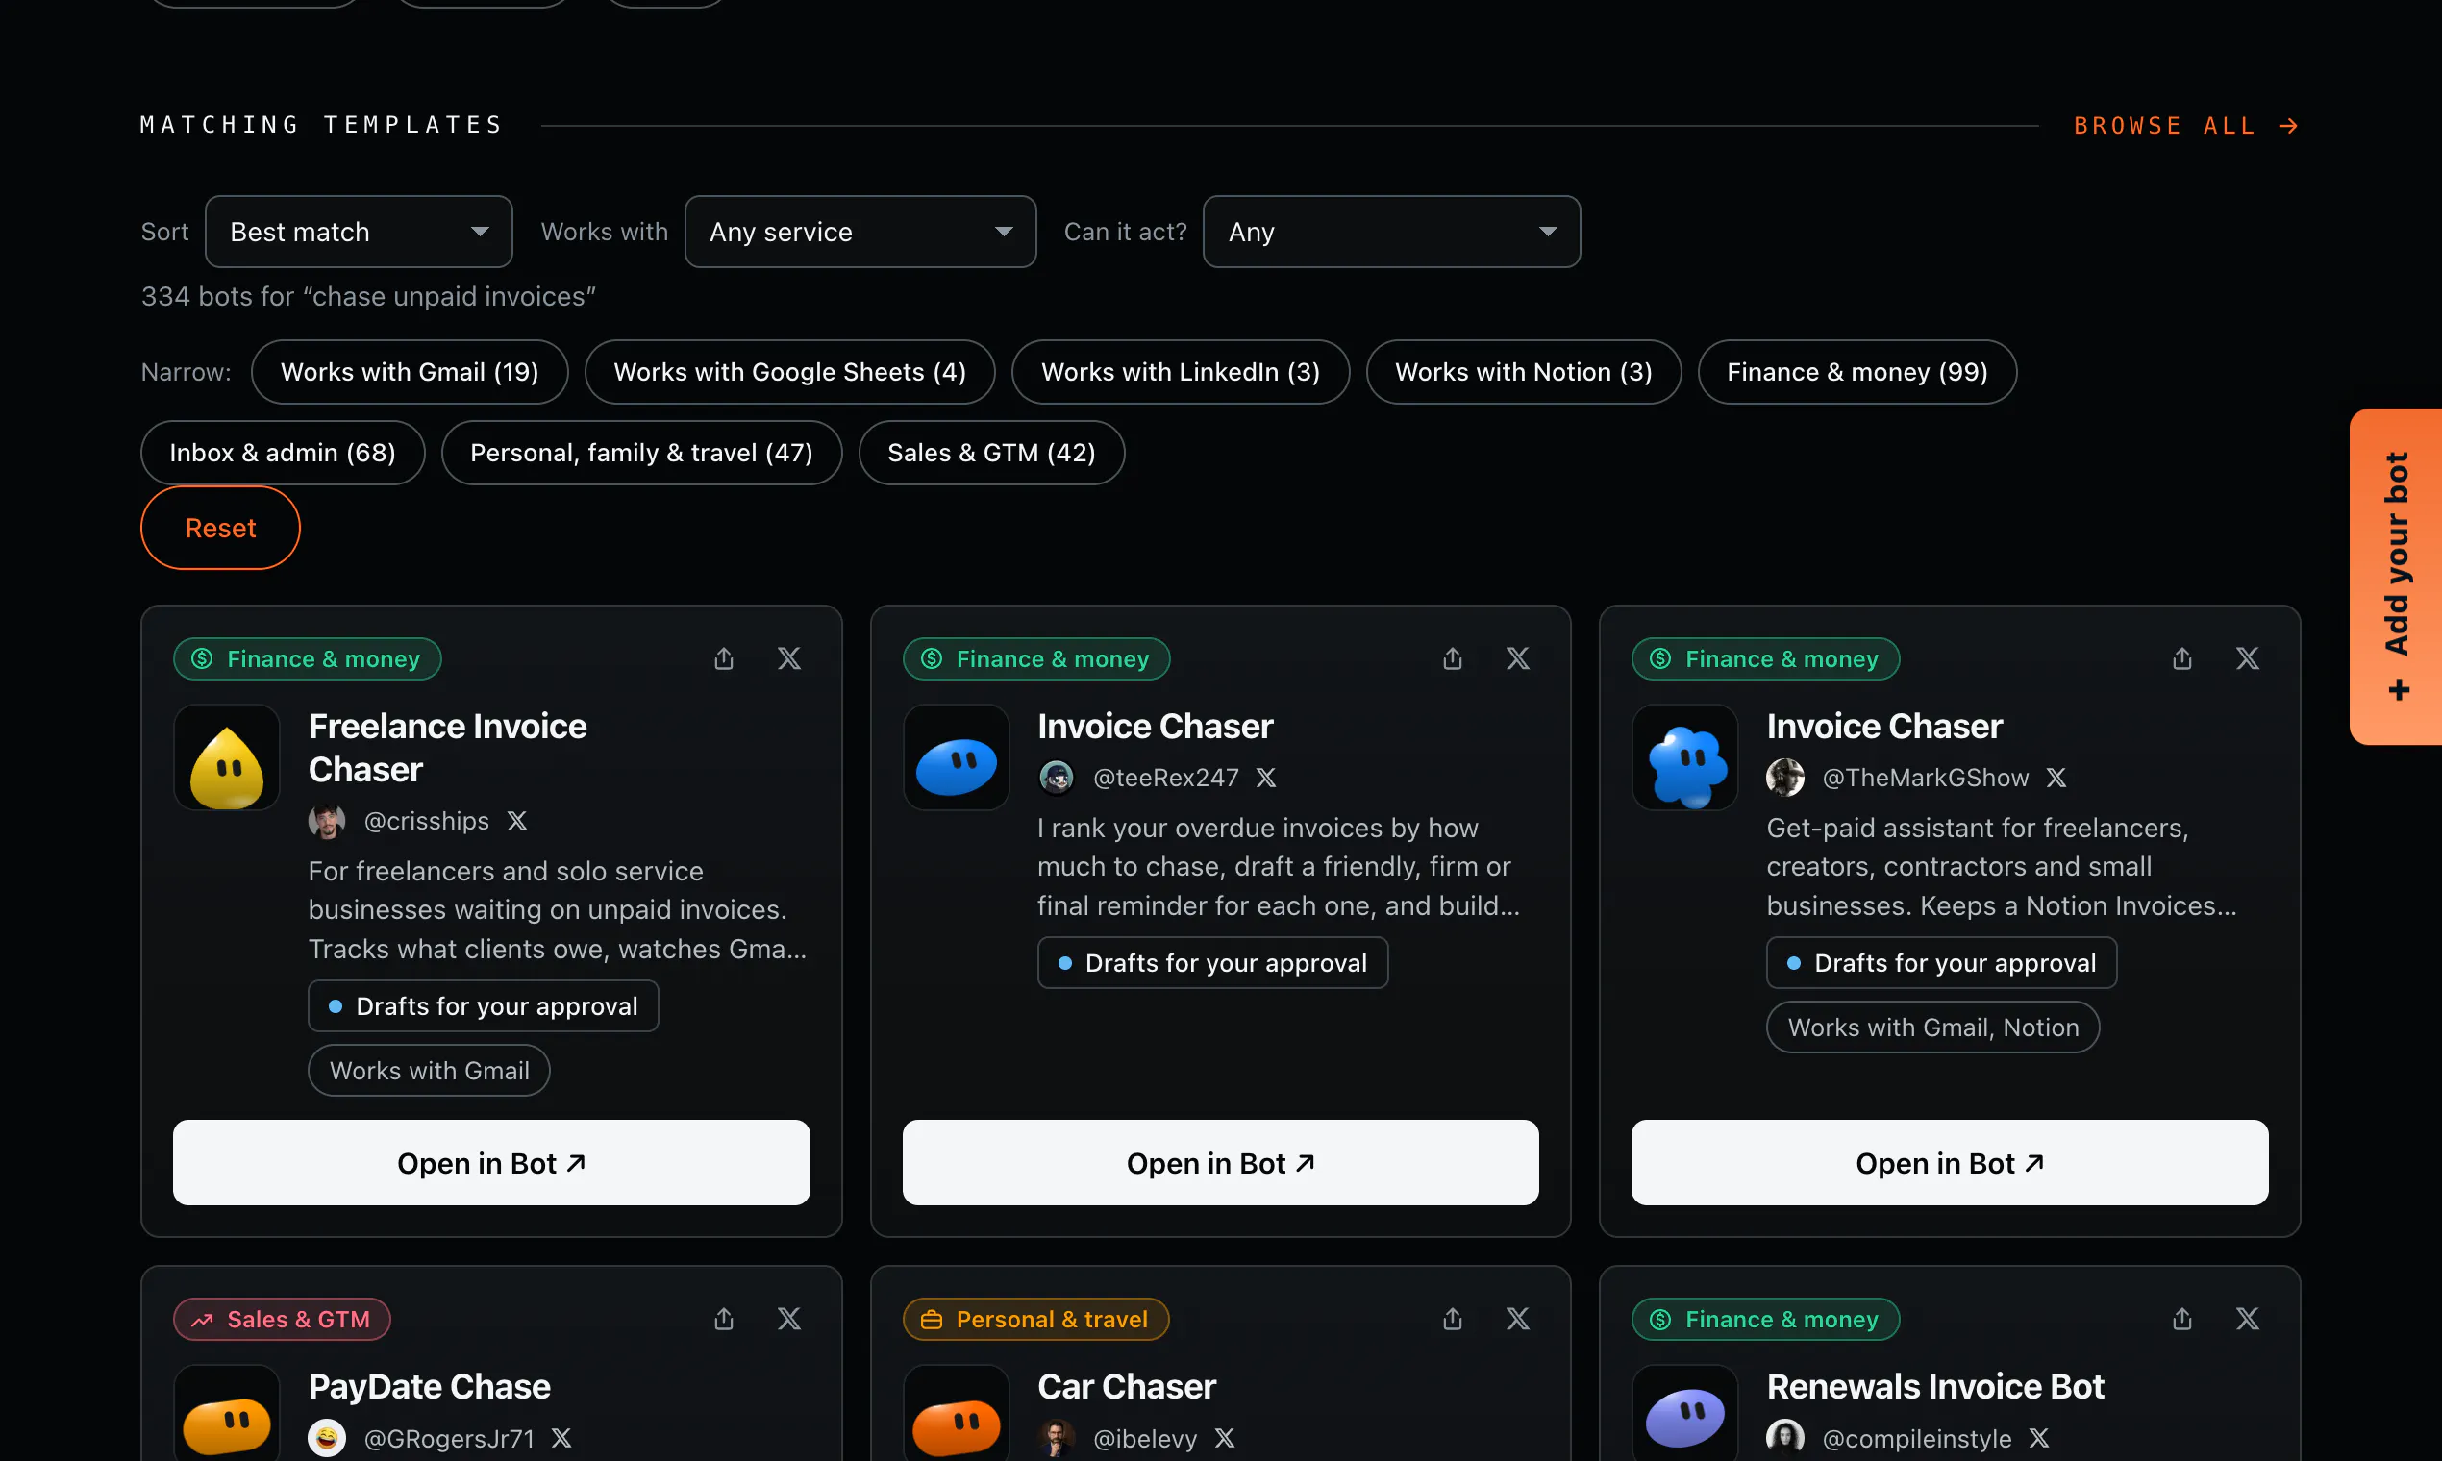Select Personal, family & travel (47) chip
Image resolution: width=2442 pixels, height=1461 pixels.
click(642, 453)
